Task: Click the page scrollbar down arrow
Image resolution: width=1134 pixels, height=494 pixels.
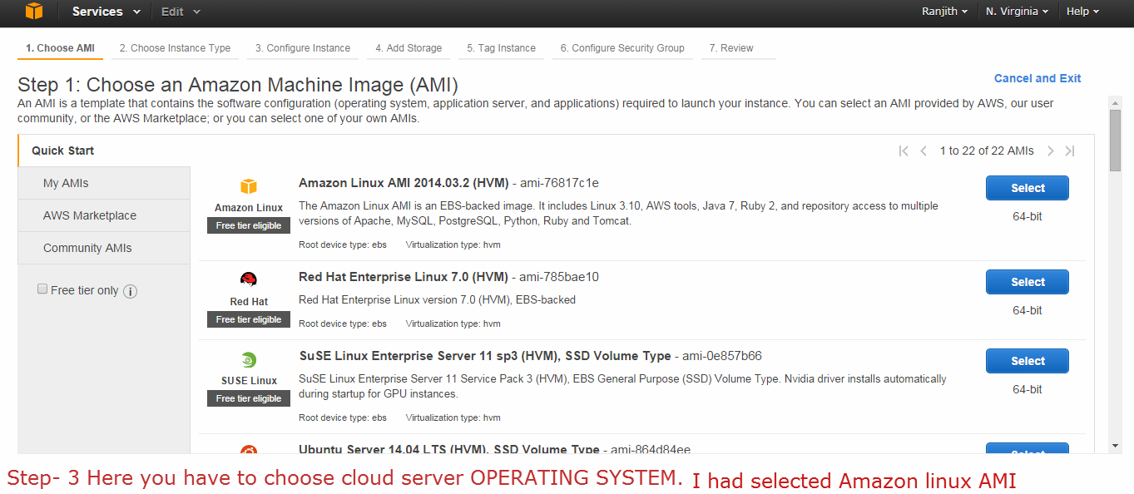Action: click(1116, 446)
